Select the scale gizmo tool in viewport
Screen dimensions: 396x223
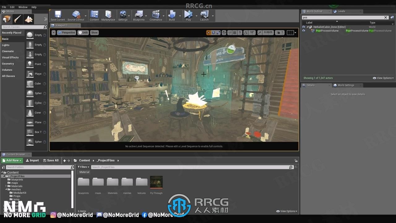tap(218, 33)
